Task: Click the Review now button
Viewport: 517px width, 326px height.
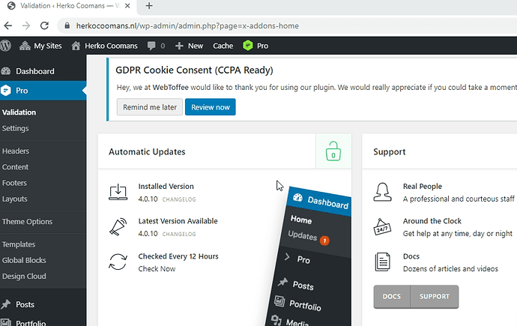Action: (x=211, y=107)
